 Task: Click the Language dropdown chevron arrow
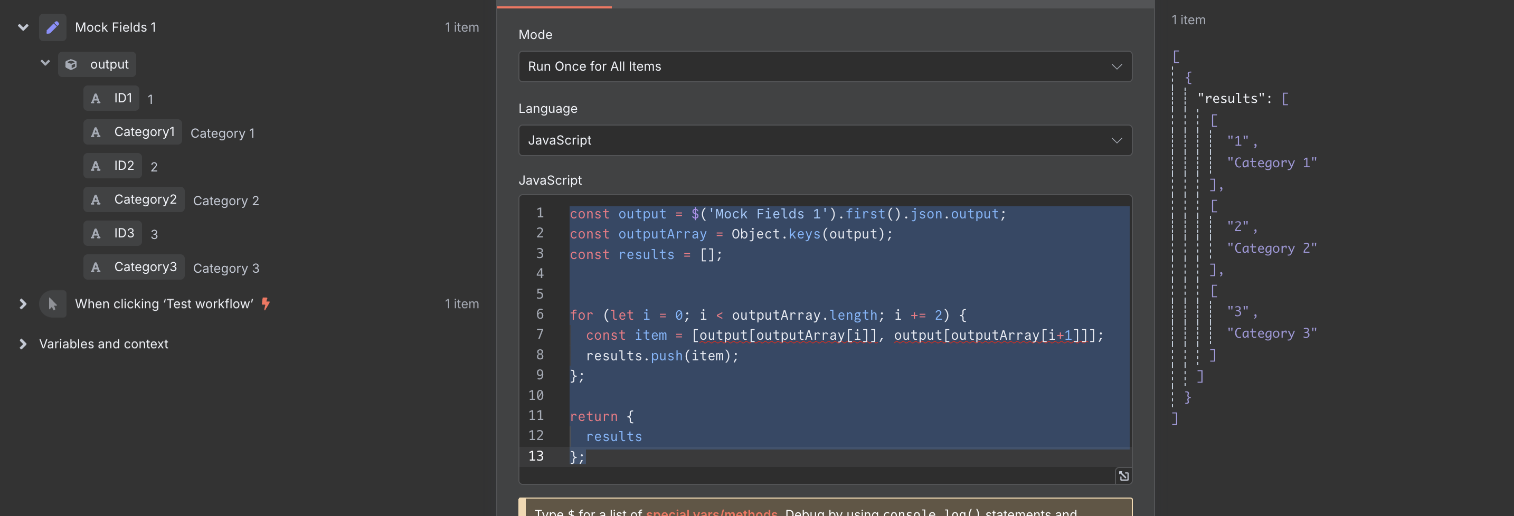(x=1116, y=140)
